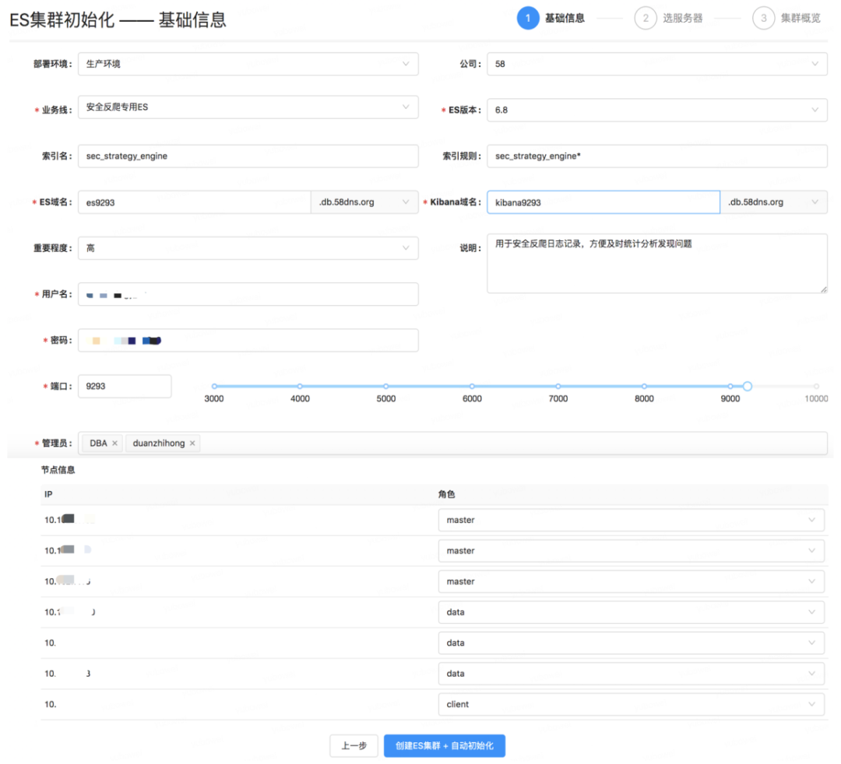Open role dropdown of third data row
841x764 pixels.
pos(632,674)
